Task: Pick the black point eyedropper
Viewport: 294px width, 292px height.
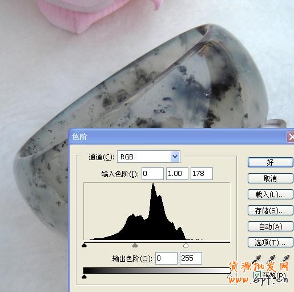Action: [256, 260]
